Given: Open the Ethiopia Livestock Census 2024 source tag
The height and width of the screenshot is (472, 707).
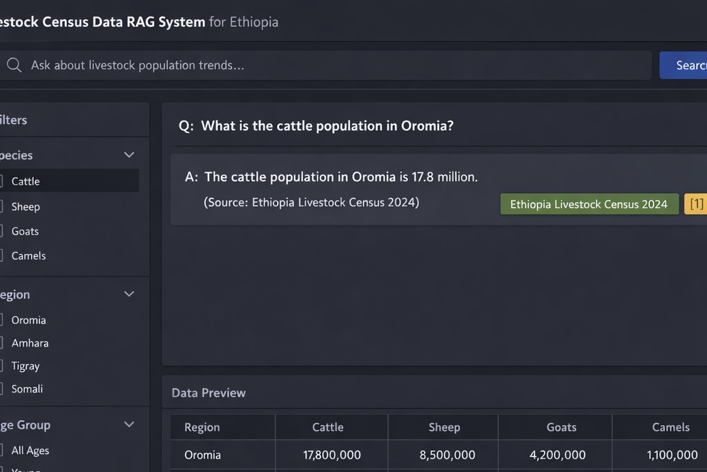Looking at the screenshot, I should tap(589, 203).
